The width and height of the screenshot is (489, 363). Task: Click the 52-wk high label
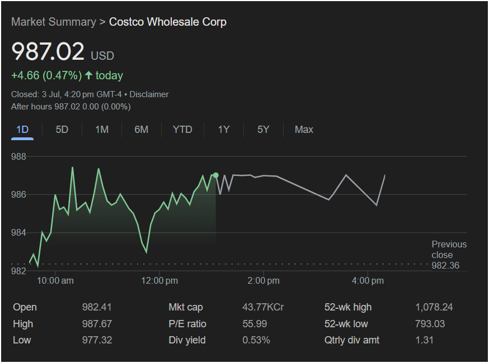[348, 307]
